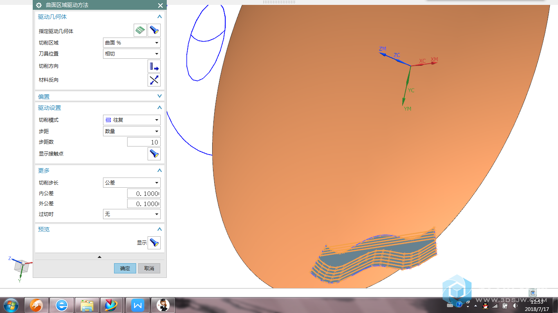
Task: Collapse the 驱动几何体 section
Action: coord(159,17)
